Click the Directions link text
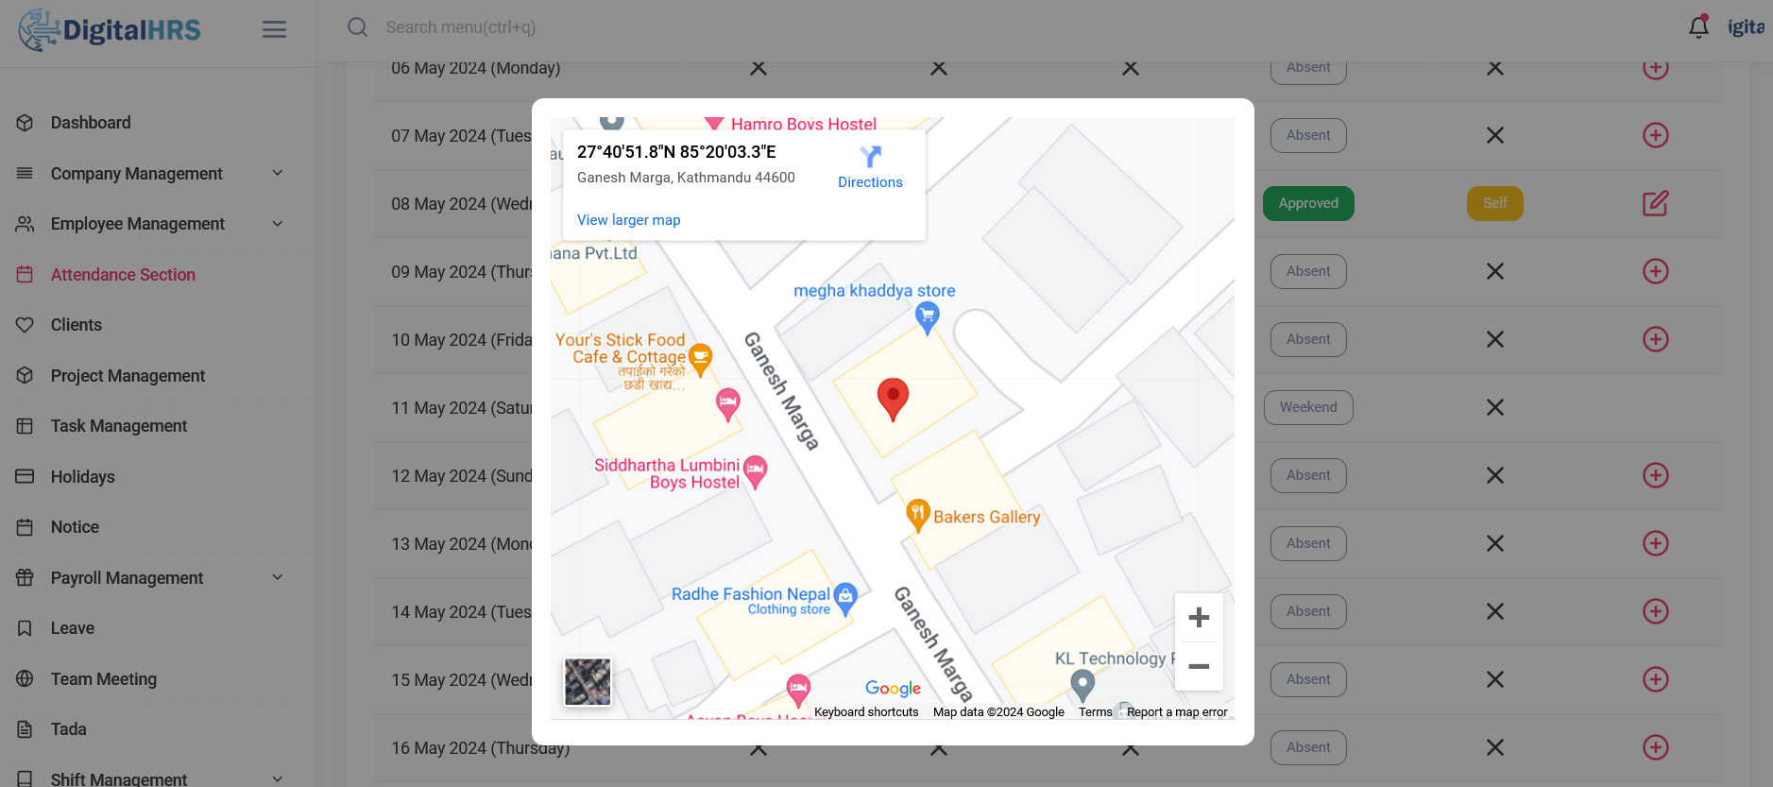The width and height of the screenshot is (1773, 787). point(870,182)
